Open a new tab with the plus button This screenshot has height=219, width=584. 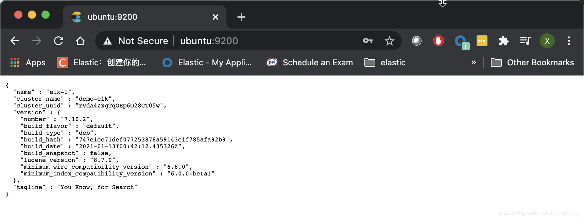(x=241, y=17)
